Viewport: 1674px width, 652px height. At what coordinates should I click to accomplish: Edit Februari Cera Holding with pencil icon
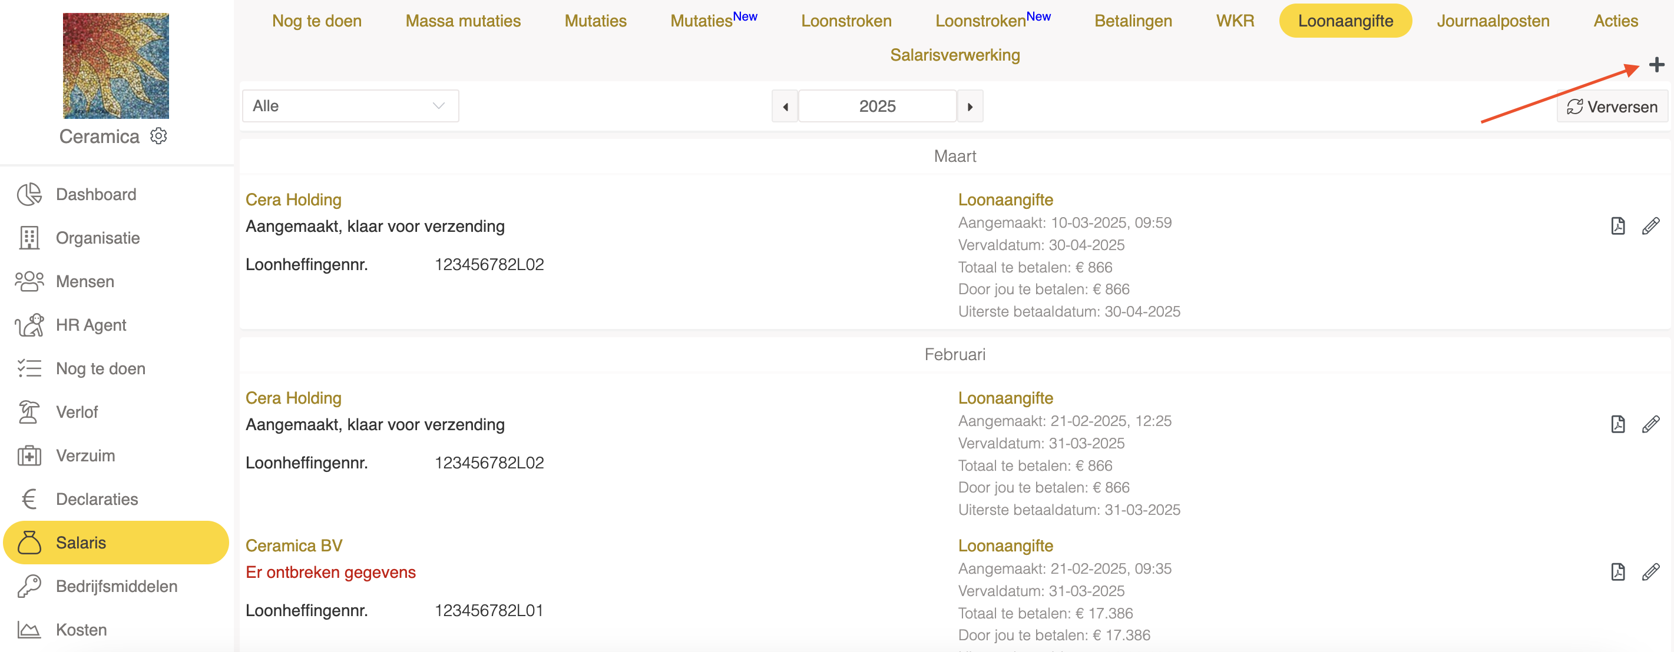point(1650,424)
